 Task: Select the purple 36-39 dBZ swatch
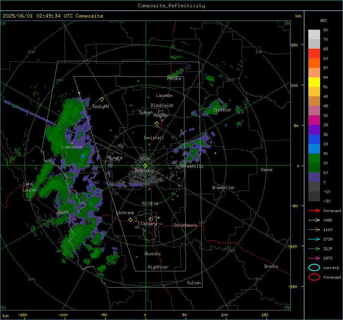[314, 130]
